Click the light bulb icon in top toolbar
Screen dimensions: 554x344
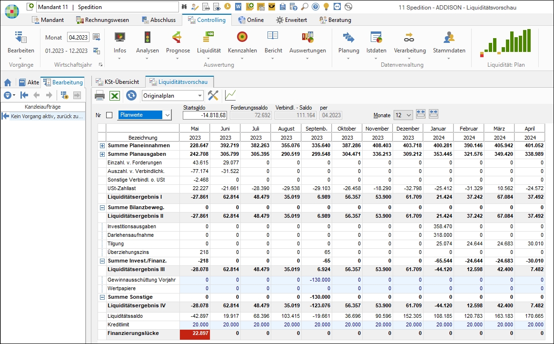click(326, 7)
